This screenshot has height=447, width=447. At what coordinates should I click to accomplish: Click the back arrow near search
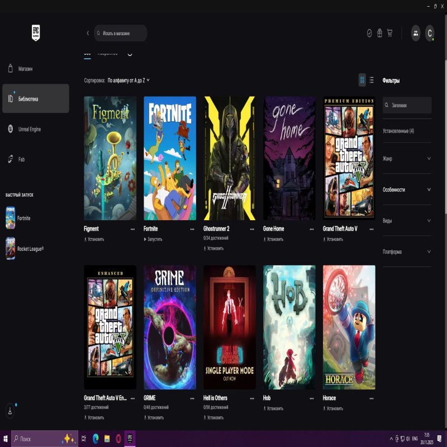tap(88, 33)
